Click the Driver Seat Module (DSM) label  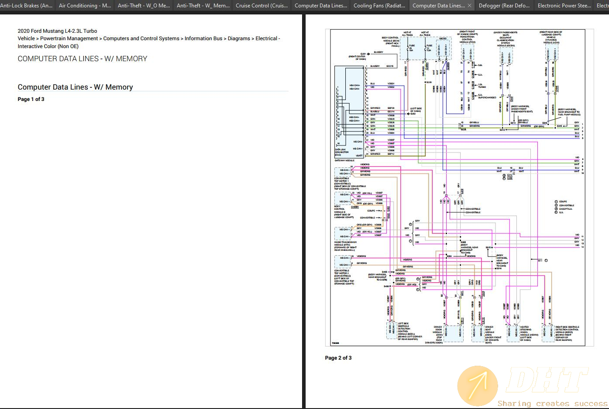coord(493,335)
